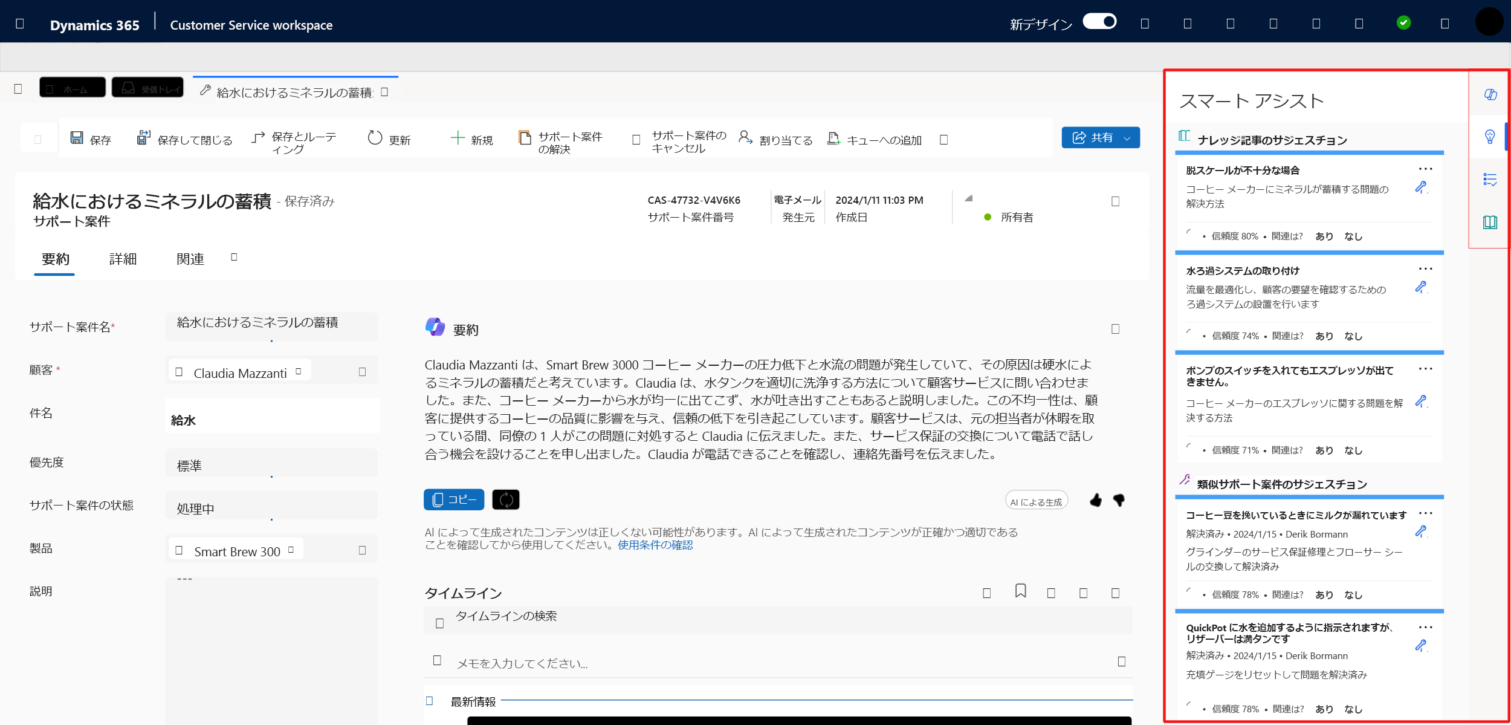Viewport: 1511px width, 725px height.
Task: Click キューへの追加 button
Action: point(875,140)
